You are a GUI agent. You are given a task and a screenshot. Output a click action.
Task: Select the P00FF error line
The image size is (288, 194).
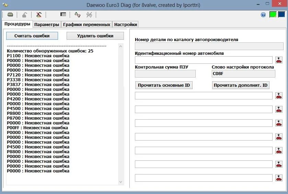(x=37, y=128)
